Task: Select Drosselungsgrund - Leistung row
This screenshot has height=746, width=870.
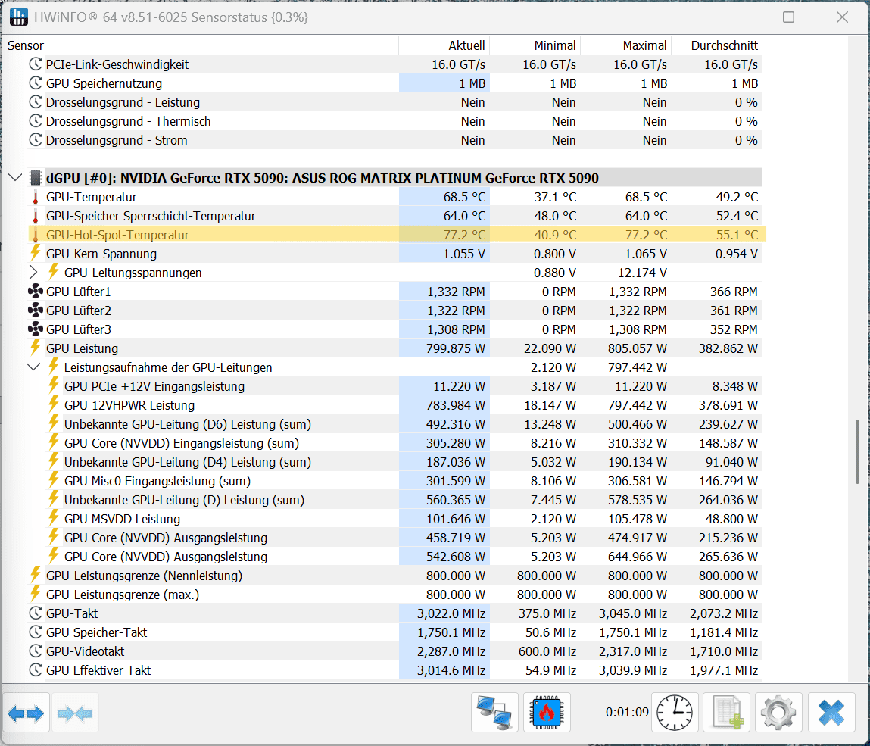Action: pyautogui.click(x=394, y=102)
